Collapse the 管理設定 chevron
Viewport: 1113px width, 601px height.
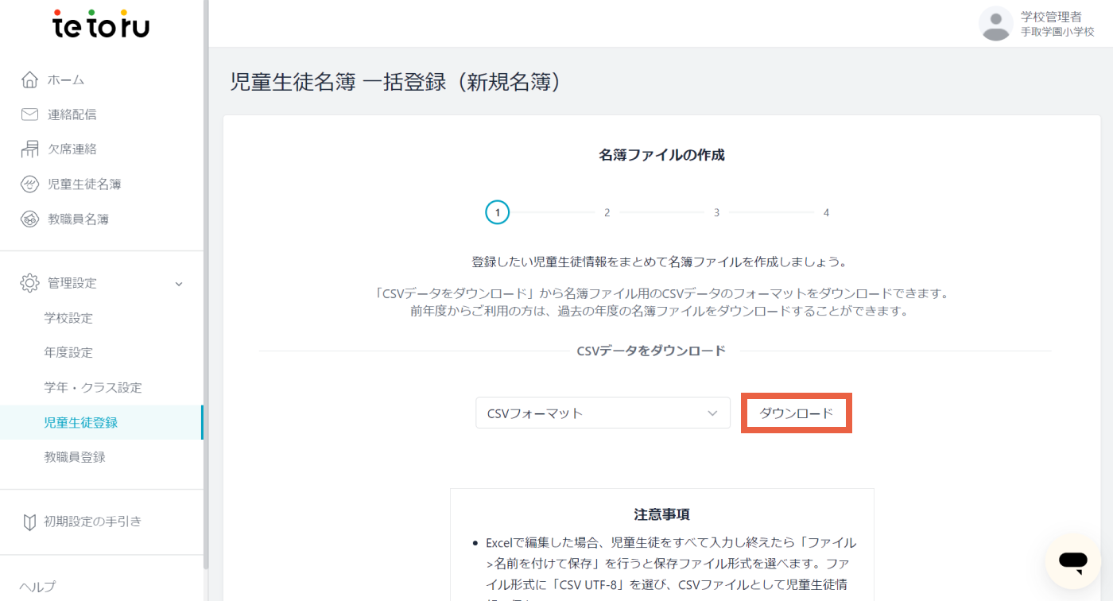[179, 284]
